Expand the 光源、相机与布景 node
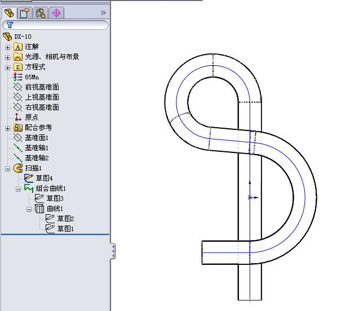This screenshot has height=311, width=350. (7, 57)
